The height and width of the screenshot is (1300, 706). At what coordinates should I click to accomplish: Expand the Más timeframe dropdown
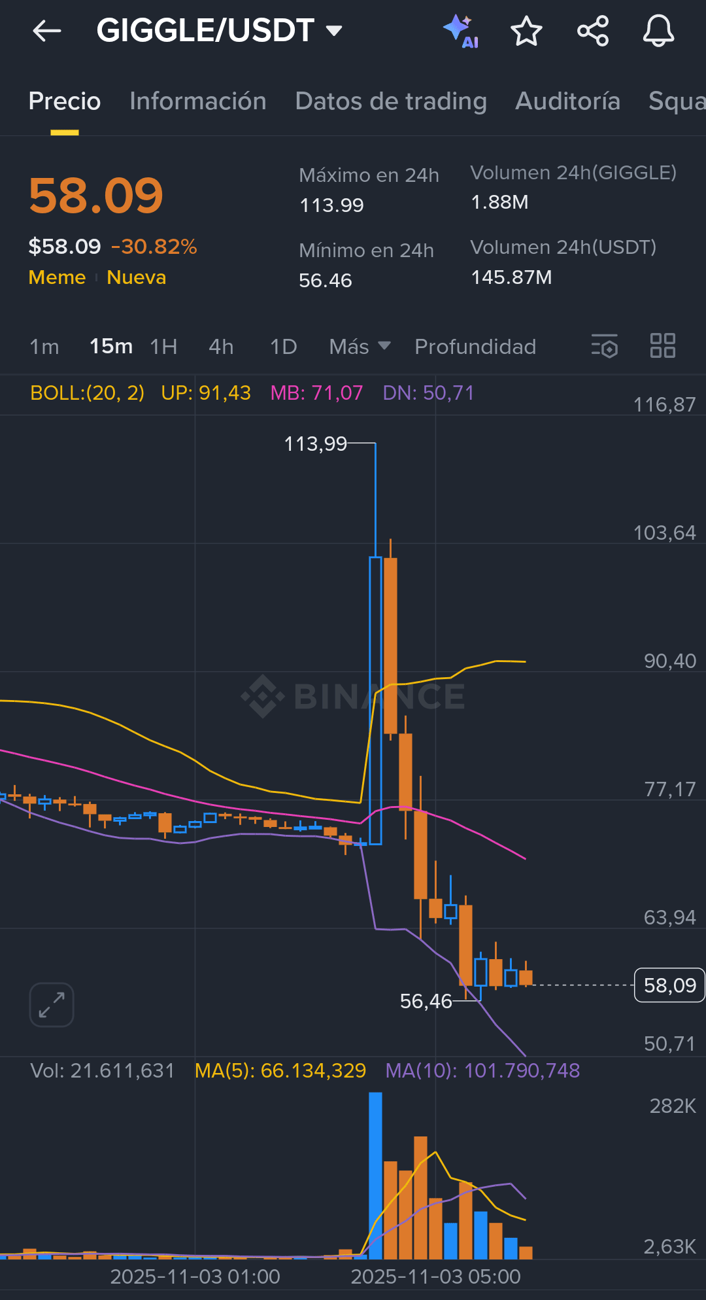click(360, 346)
